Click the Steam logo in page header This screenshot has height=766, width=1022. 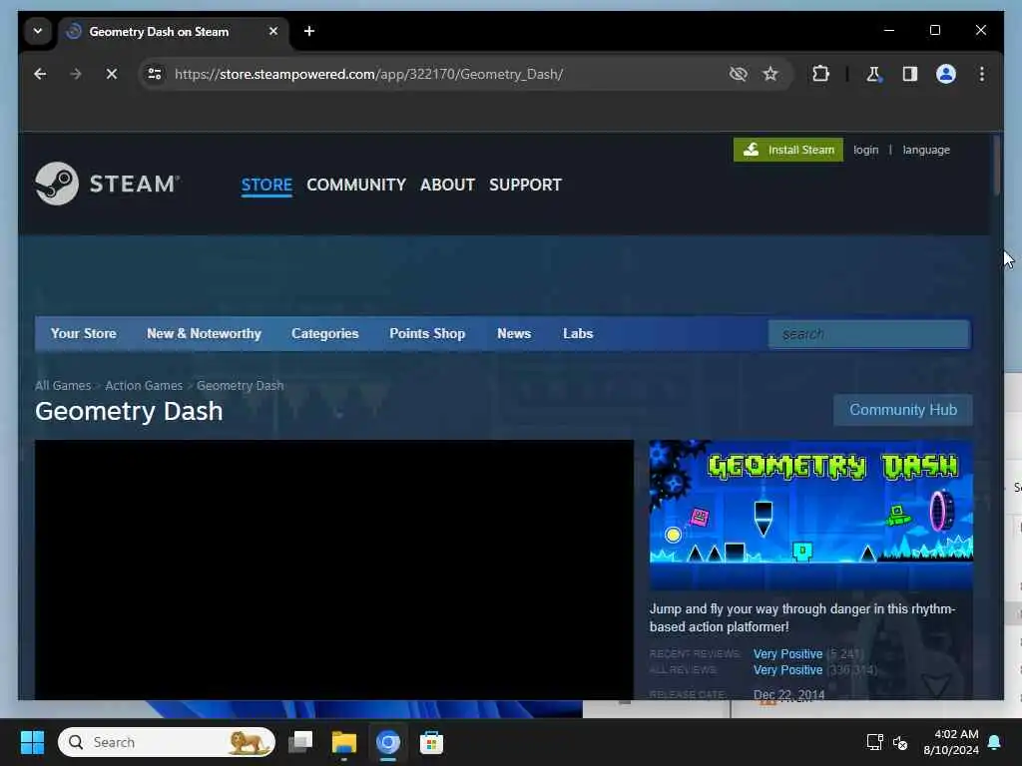click(x=108, y=184)
